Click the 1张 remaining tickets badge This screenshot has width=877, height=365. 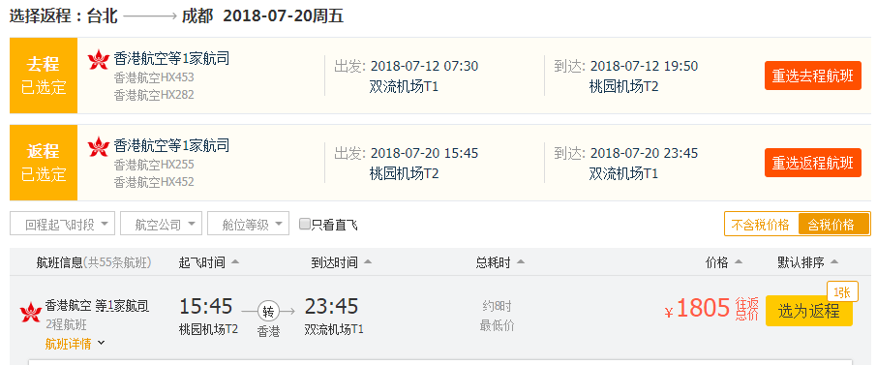click(842, 291)
